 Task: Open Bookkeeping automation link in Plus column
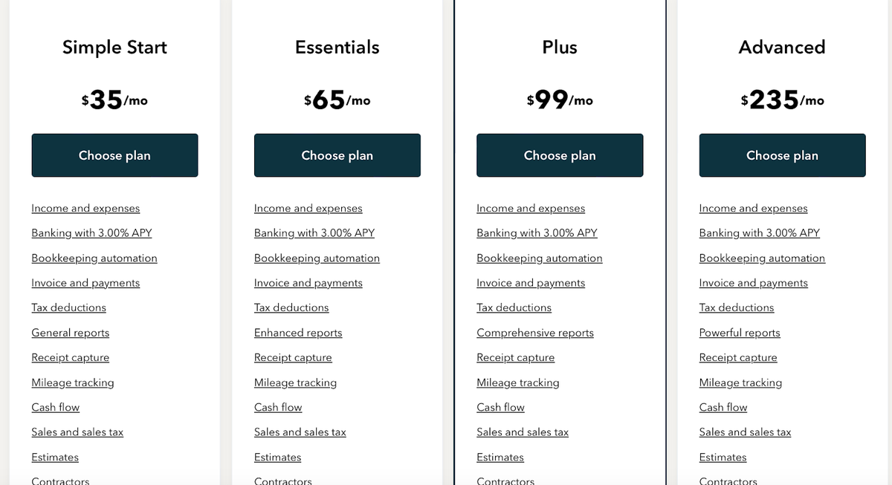click(539, 258)
